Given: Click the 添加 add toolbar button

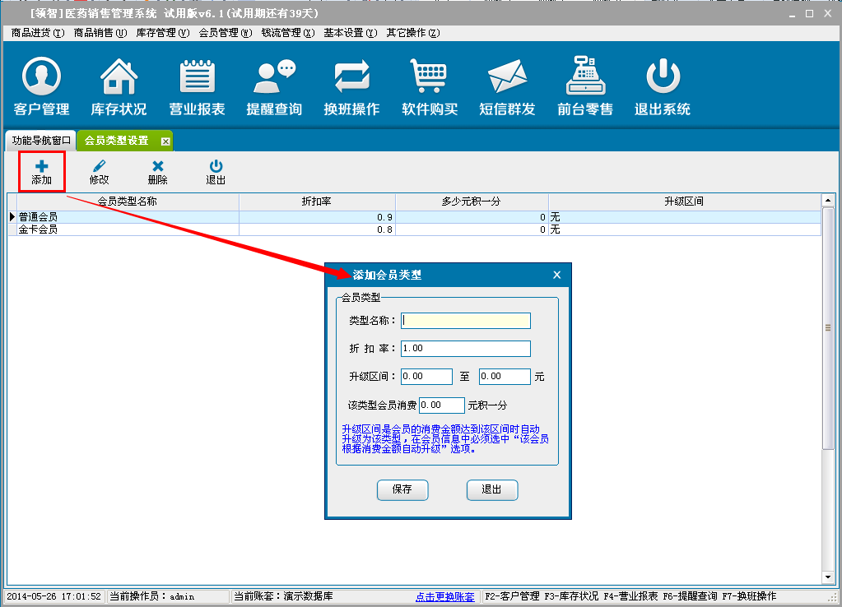Looking at the screenshot, I should 41,172.
